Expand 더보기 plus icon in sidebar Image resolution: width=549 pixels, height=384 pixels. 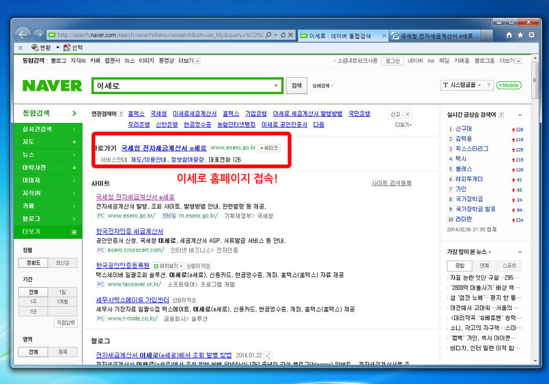74,232
